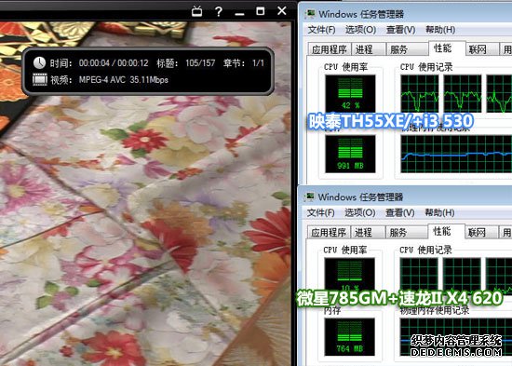Click the 标题 105/157 title counter
This screenshot has height=366, width=512.
pyautogui.click(x=186, y=63)
